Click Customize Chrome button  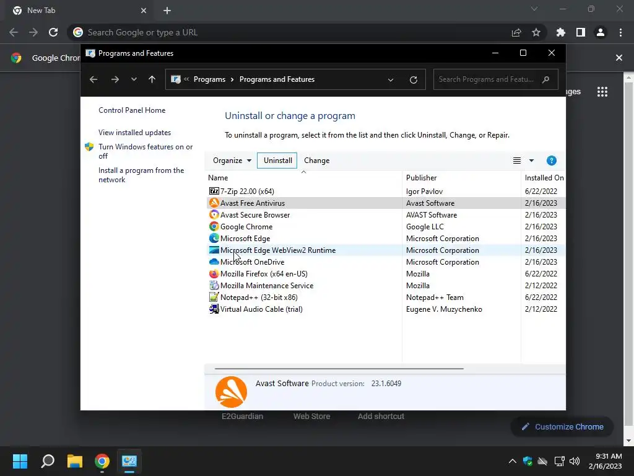pos(562,426)
